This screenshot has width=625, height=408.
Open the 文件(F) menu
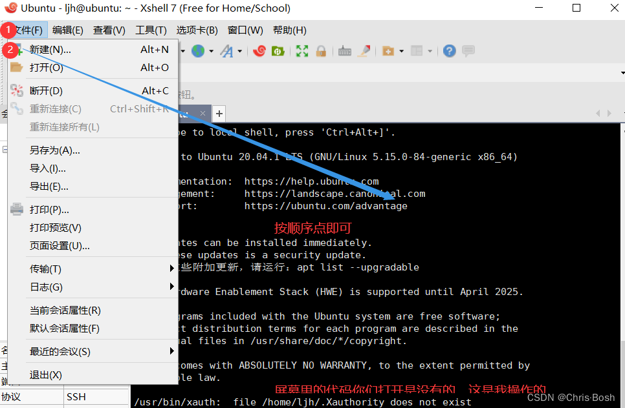tap(28, 30)
